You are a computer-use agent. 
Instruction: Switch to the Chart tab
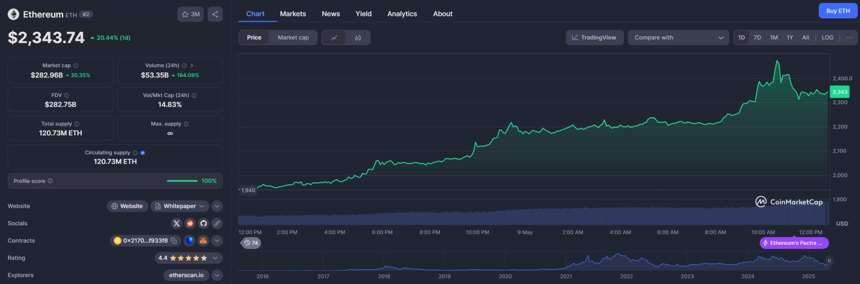pos(255,14)
